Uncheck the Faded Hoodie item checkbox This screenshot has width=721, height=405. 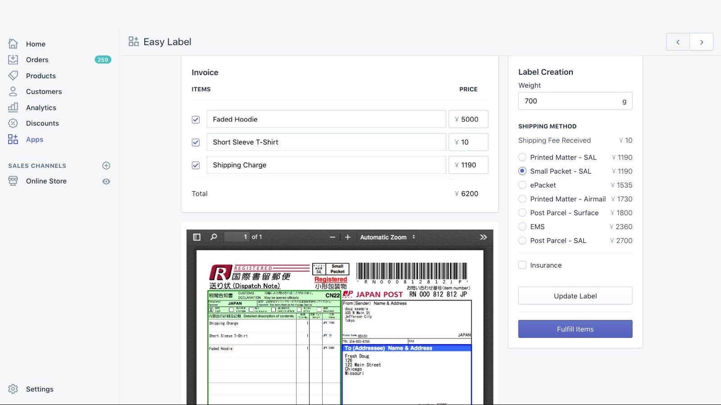click(196, 120)
